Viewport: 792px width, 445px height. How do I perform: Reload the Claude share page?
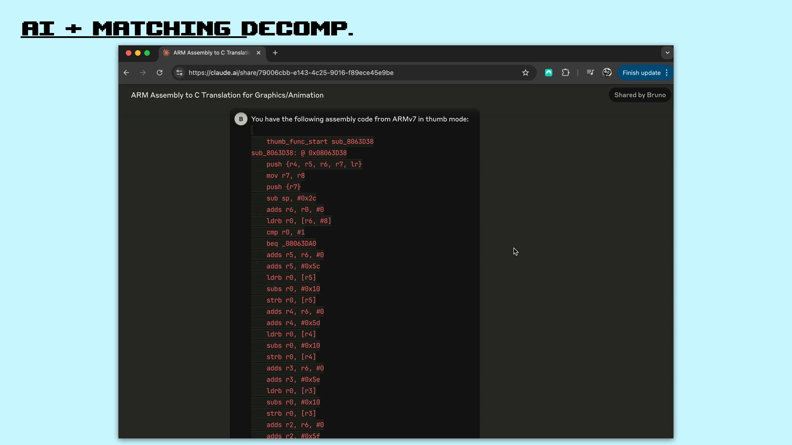point(160,73)
